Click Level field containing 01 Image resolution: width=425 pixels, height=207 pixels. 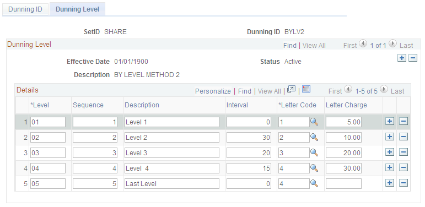[x=48, y=122]
